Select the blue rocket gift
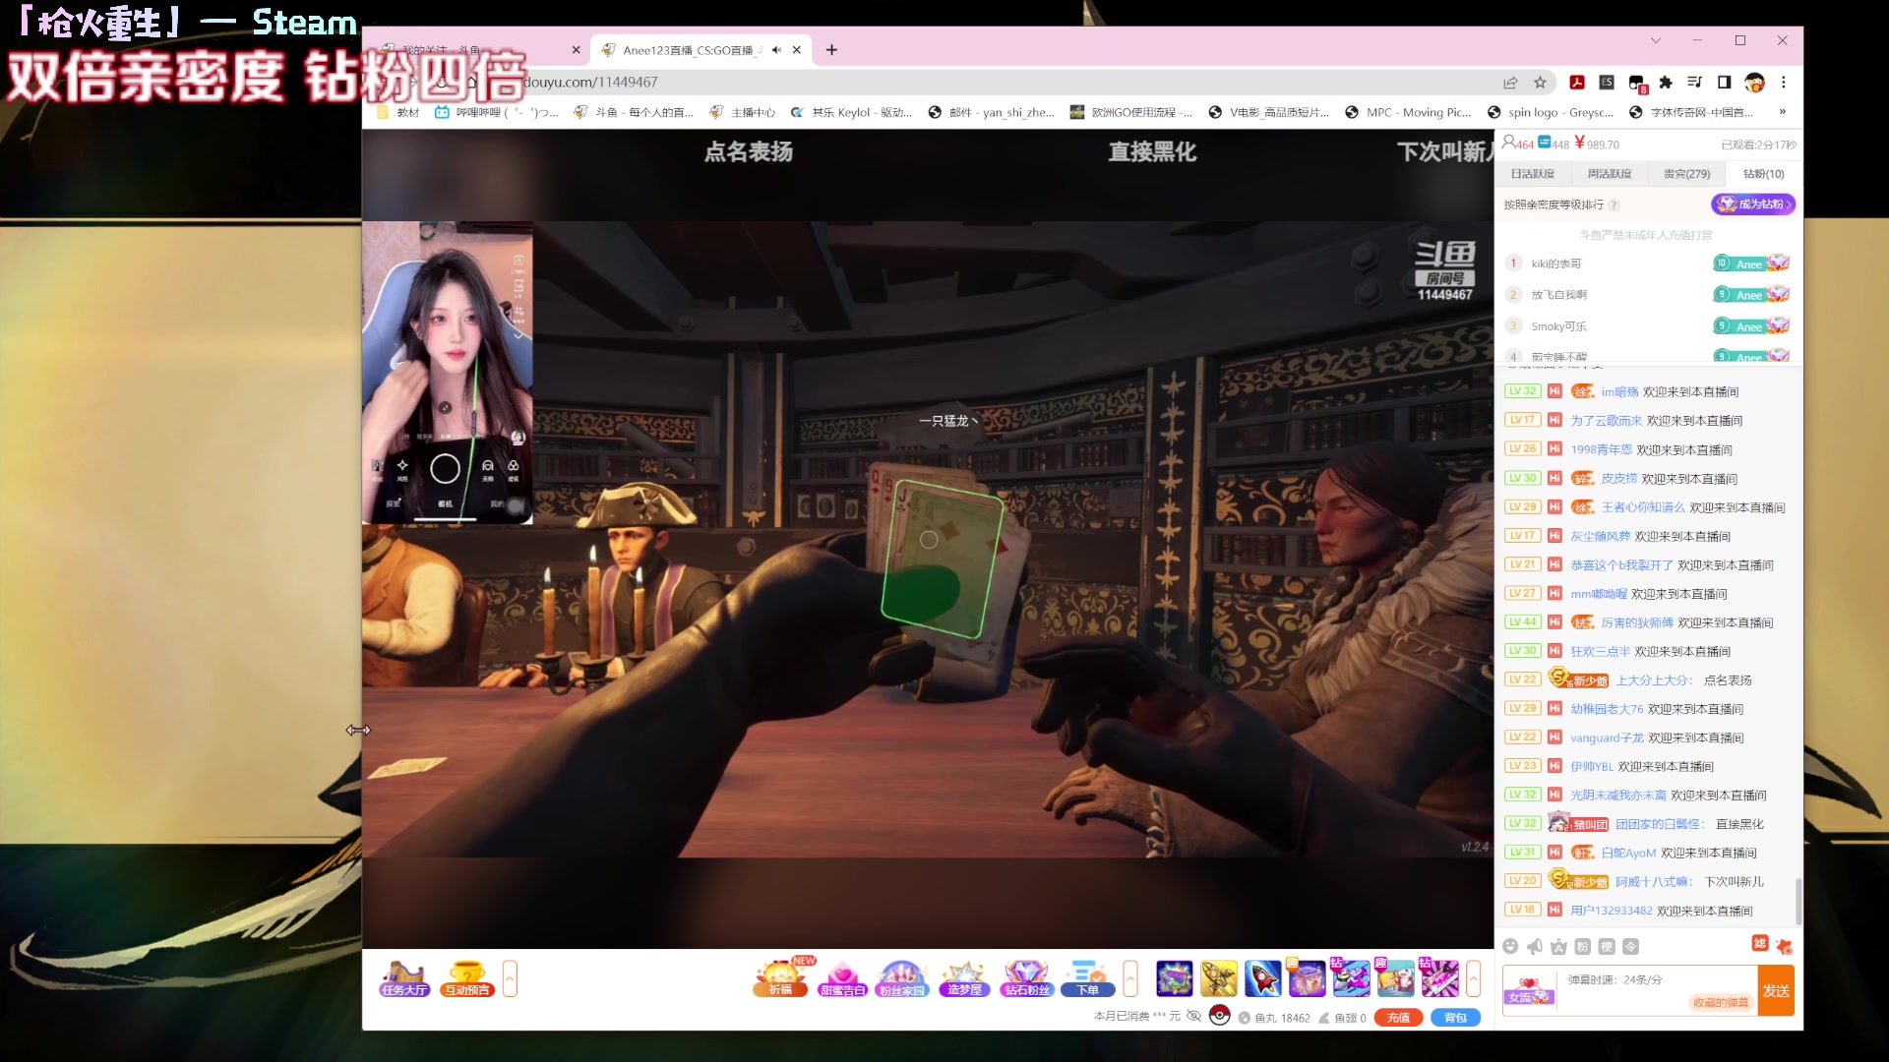This screenshot has width=1889, height=1062. pos(1262,978)
